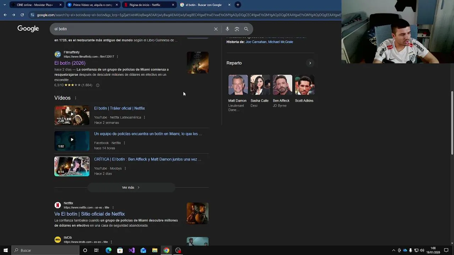This screenshot has width=454, height=255.
Task: Launch Microsoft Edge from taskbar
Action: click(x=109, y=250)
